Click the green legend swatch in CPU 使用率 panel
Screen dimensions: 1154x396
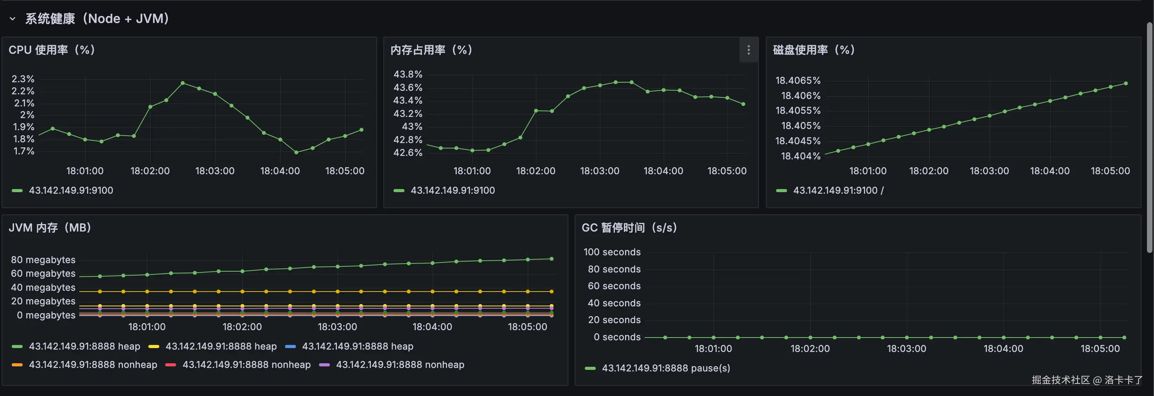tap(17, 191)
